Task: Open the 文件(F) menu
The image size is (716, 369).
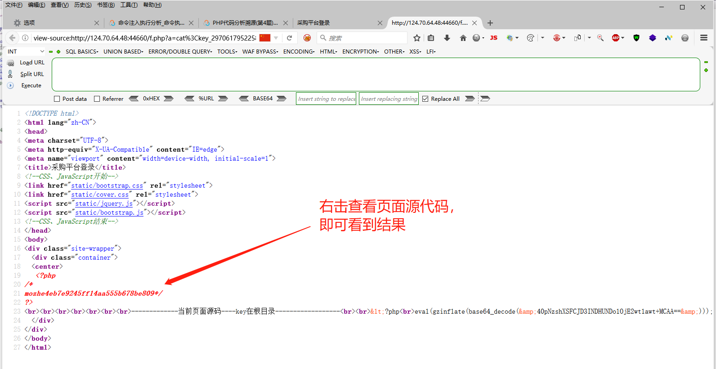Action: pos(13,5)
